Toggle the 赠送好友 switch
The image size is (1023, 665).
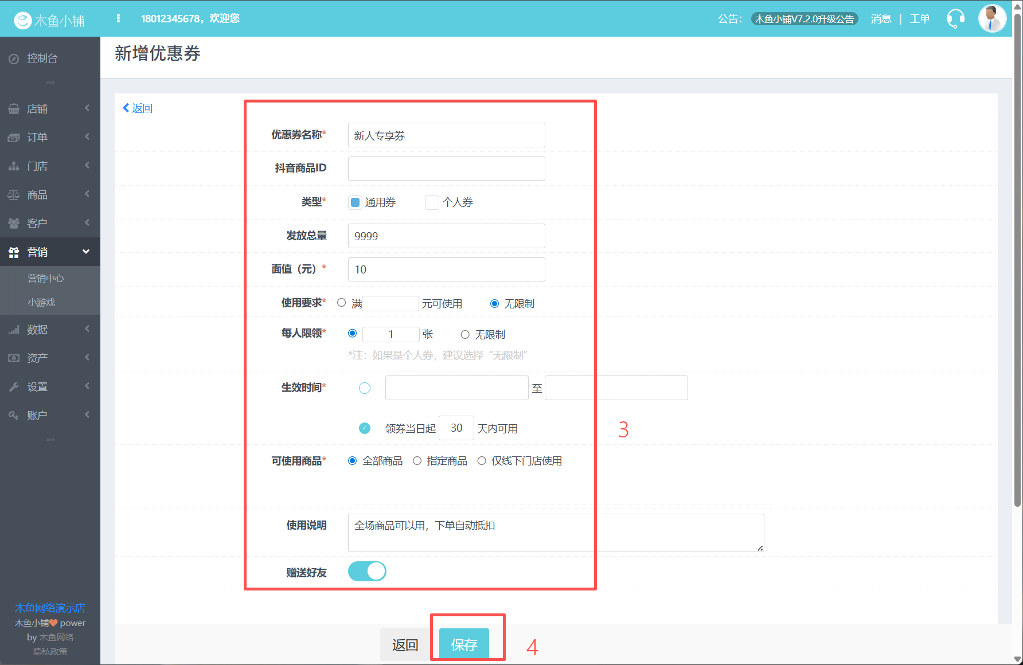click(x=367, y=572)
